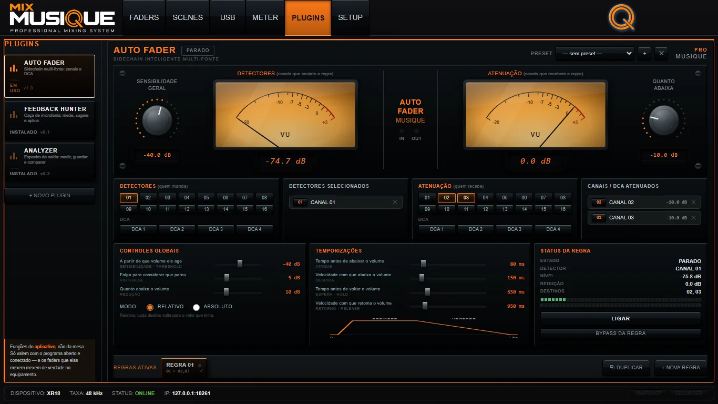
Task: Toggle detector channel 05
Action: [206, 198]
